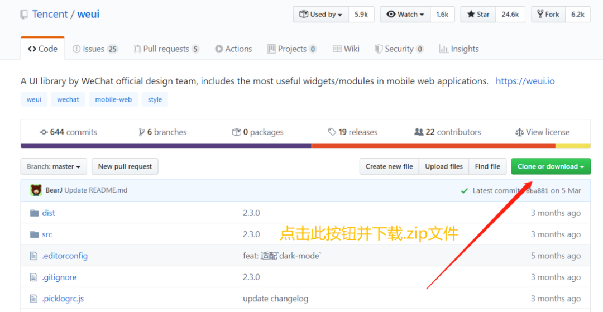
Task: Open the .gitignore file
Action: (59, 277)
